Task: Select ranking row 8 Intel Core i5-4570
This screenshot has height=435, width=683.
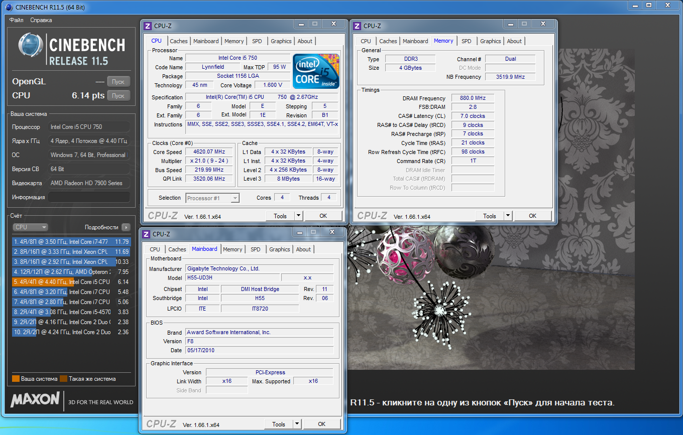Action: [x=71, y=312]
